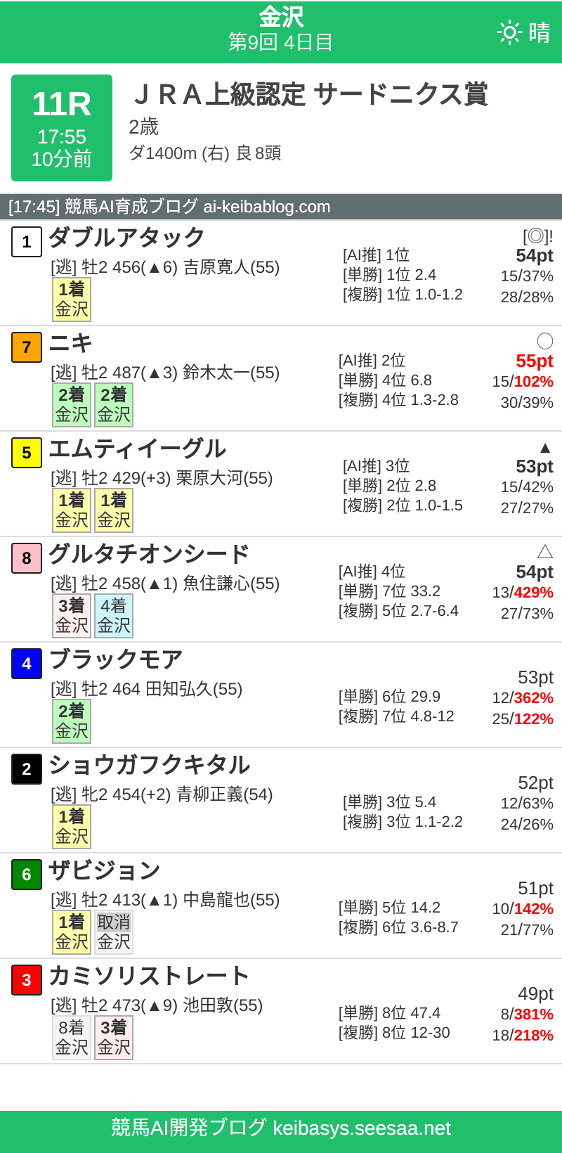Click ニキ's red 55pt score value

tap(536, 361)
